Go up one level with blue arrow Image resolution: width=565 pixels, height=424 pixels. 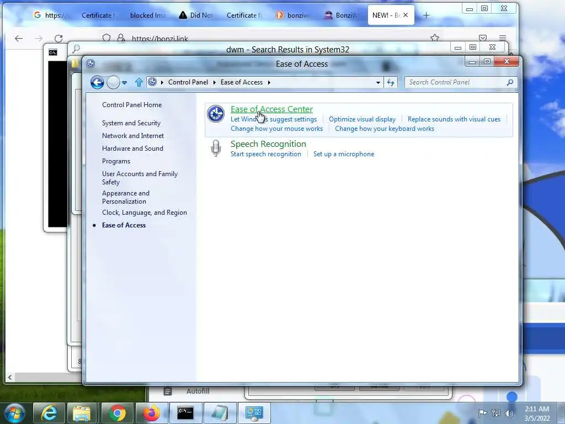click(138, 83)
